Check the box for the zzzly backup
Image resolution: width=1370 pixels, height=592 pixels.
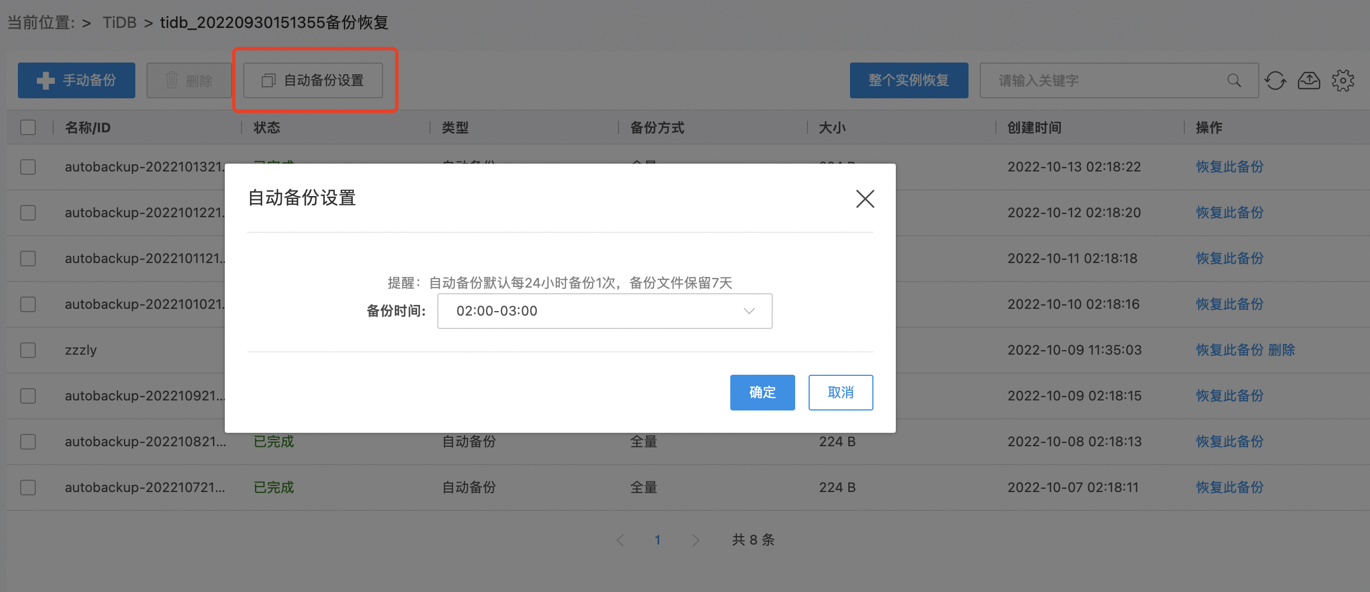(28, 350)
